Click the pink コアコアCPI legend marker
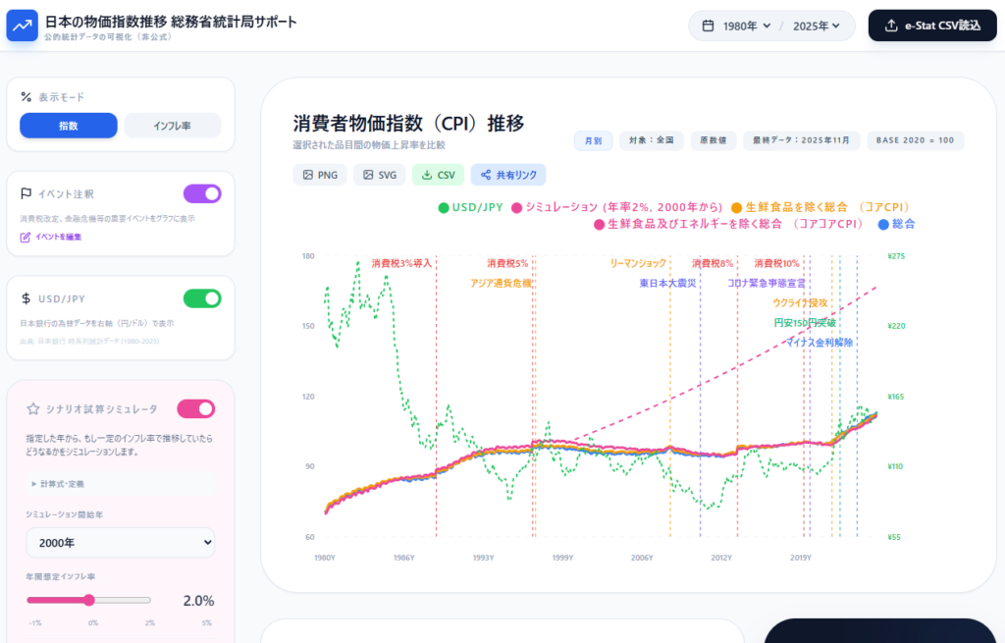Image resolution: width=1005 pixels, height=643 pixels. 599,225
